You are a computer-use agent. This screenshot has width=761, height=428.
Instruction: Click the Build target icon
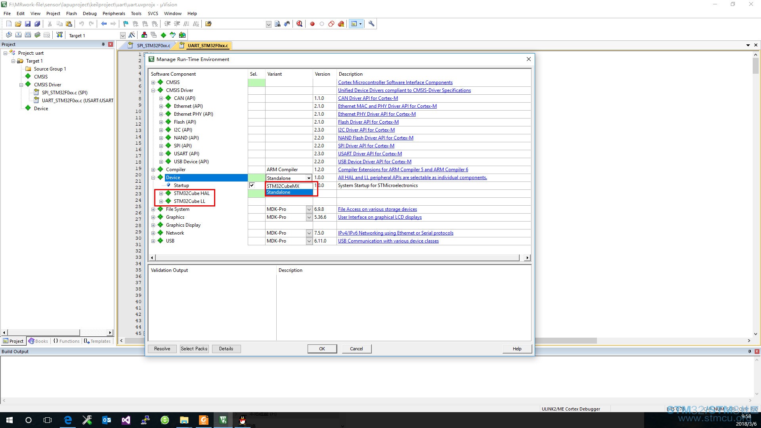coord(18,35)
